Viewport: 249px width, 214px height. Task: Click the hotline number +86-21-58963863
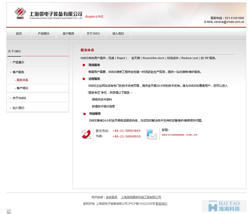126,131
